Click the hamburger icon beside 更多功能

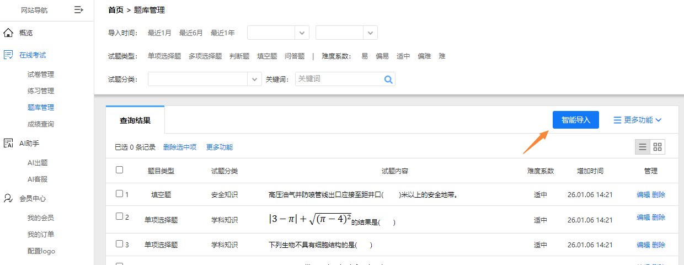(617, 120)
